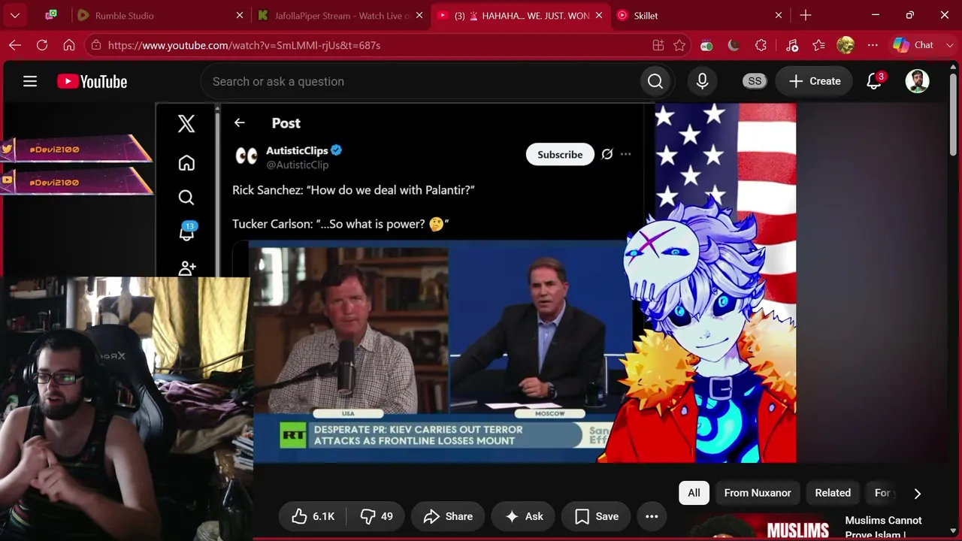Select the From Nuxanor filter chip
The width and height of the screenshot is (962, 541).
coord(758,493)
